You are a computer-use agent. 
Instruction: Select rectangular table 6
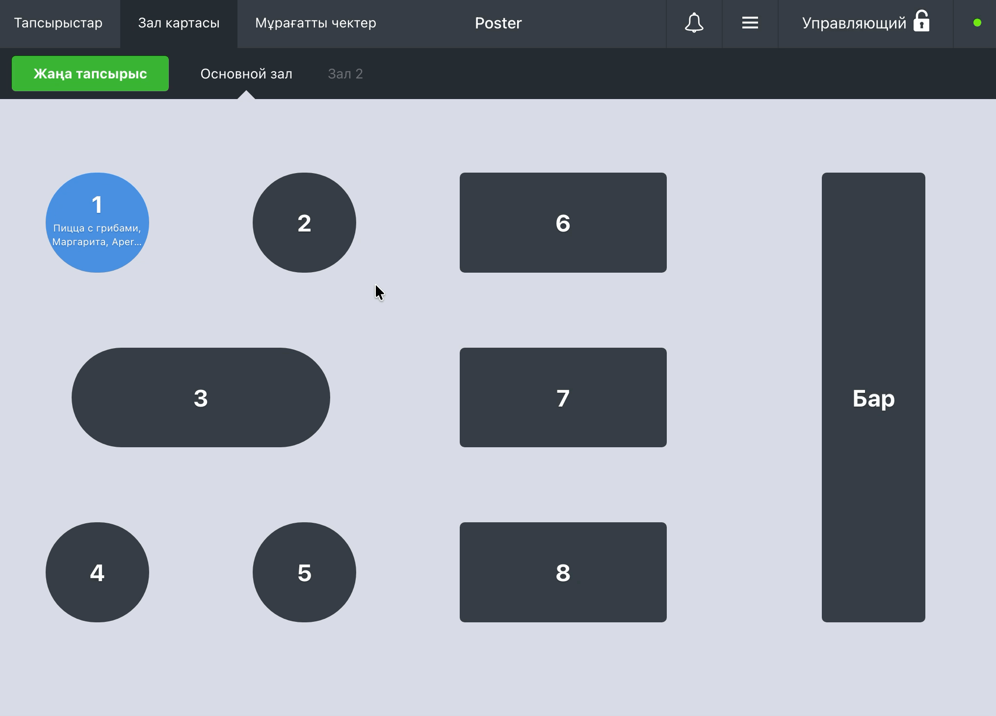(x=563, y=223)
